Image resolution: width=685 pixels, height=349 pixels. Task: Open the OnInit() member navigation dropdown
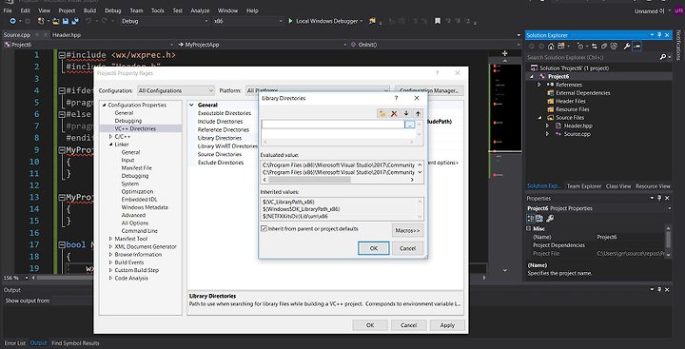[x=436, y=45]
